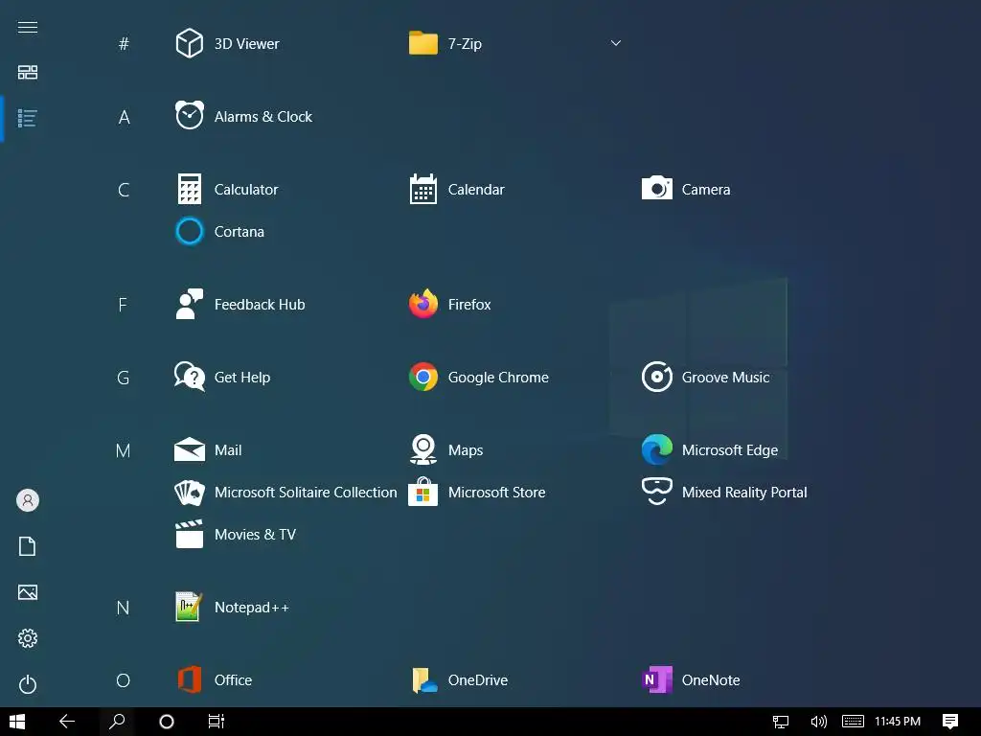This screenshot has width=981, height=736.
Task: Open the Action Center notifications
Action: pos(950,722)
